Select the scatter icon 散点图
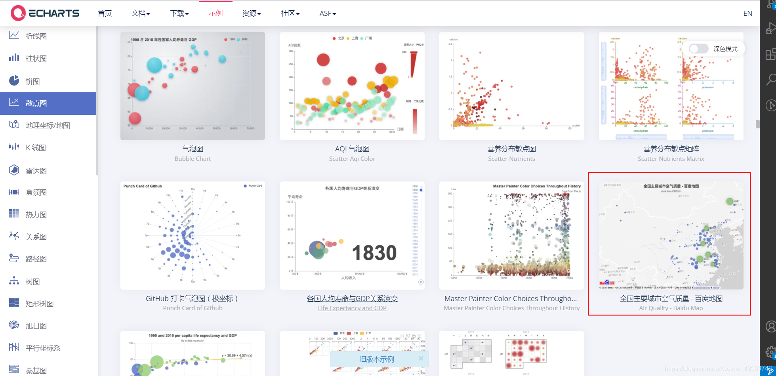Image resolution: width=776 pixels, height=376 pixels. coord(14,103)
